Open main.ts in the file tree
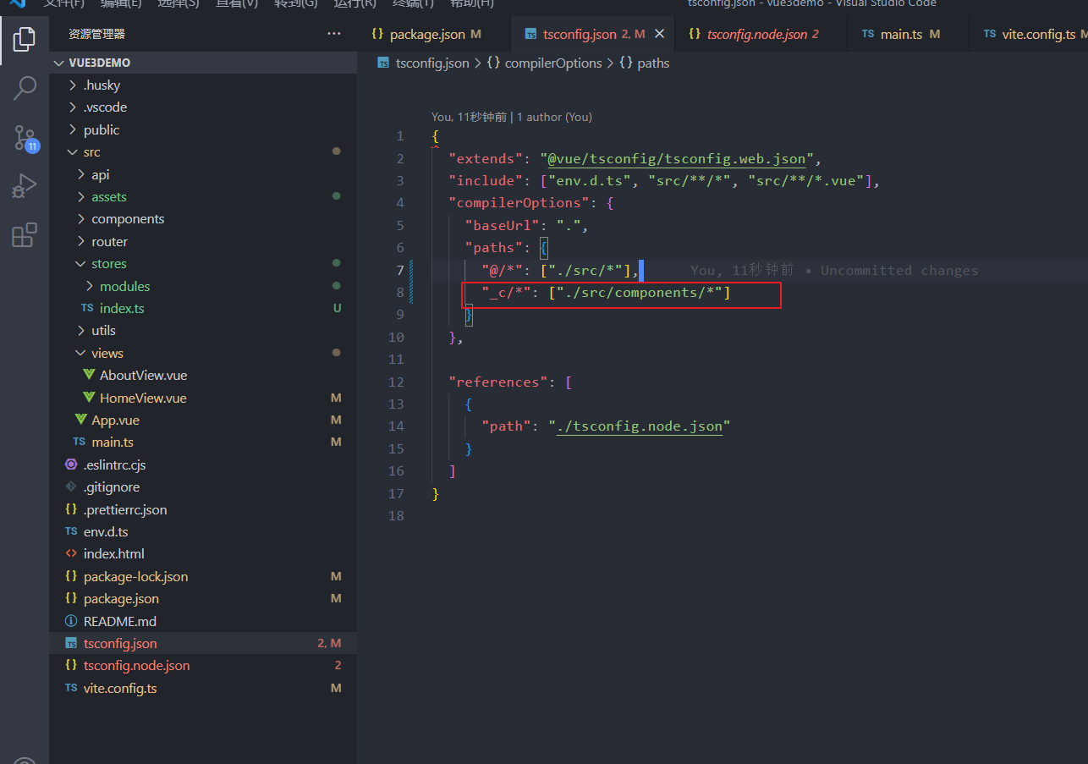 coord(203,442)
